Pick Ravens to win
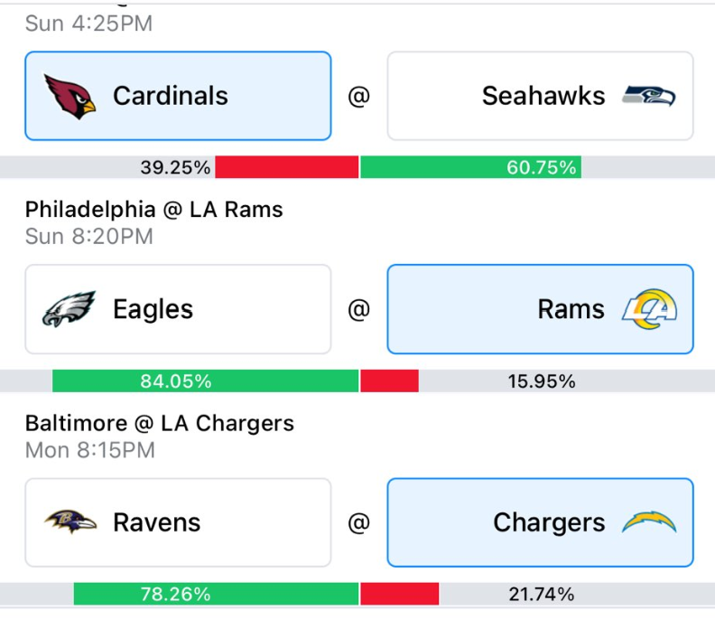Viewport: 715px width, 620px height. (178, 522)
